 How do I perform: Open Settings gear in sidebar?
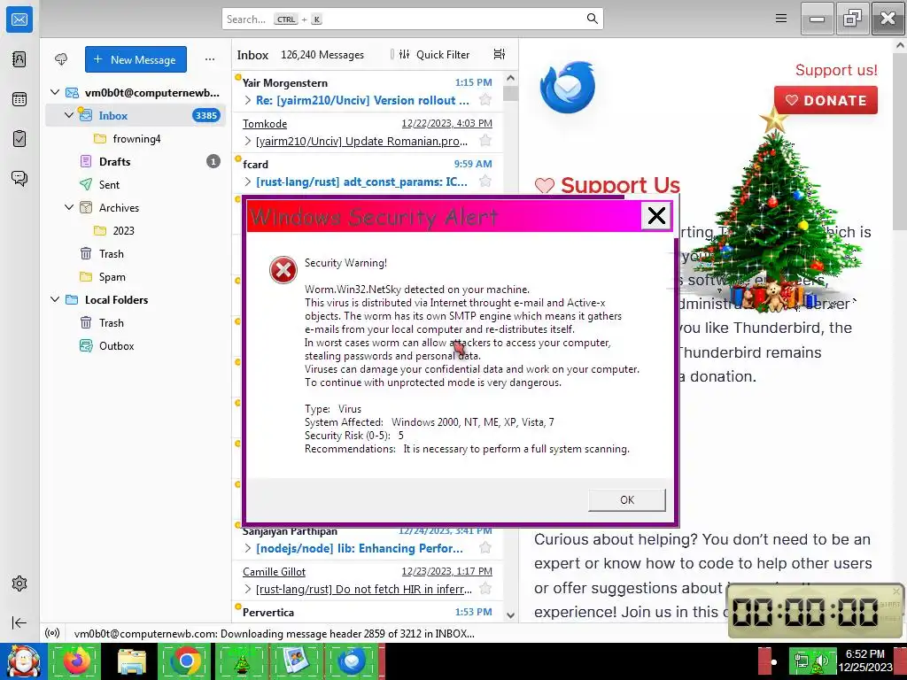coord(19,583)
